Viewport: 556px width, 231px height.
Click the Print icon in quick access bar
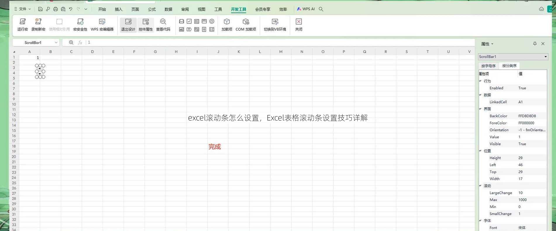(x=56, y=9)
